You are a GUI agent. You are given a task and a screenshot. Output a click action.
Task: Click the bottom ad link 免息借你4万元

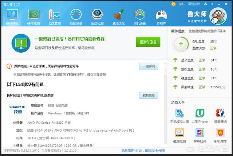coord(143,151)
